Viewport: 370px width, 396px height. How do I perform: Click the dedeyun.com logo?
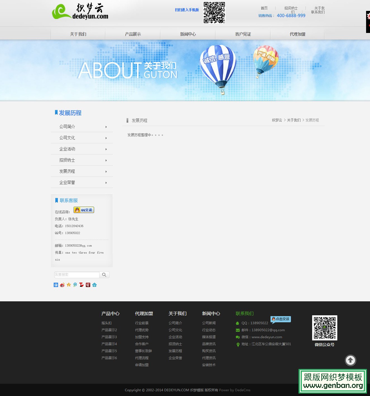point(80,12)
